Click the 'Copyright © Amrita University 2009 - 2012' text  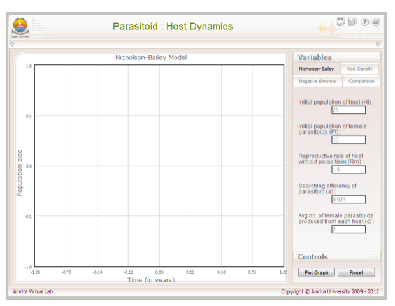point(330,291)
